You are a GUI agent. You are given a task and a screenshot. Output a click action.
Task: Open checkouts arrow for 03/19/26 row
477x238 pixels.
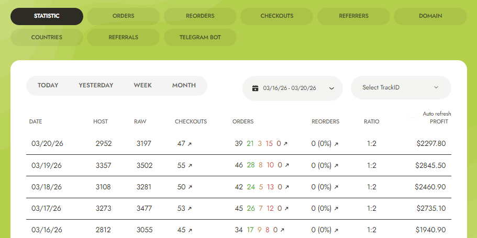tap(190, 166)
